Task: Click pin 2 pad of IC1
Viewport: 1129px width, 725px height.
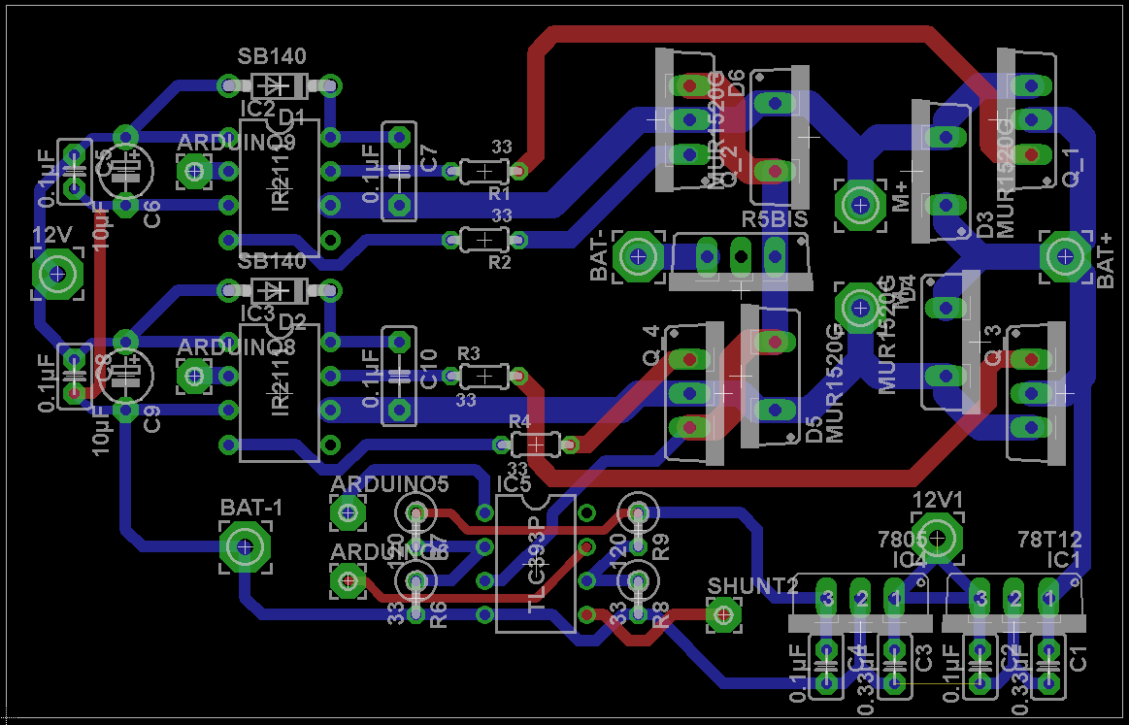Action: click(1014, 598)
